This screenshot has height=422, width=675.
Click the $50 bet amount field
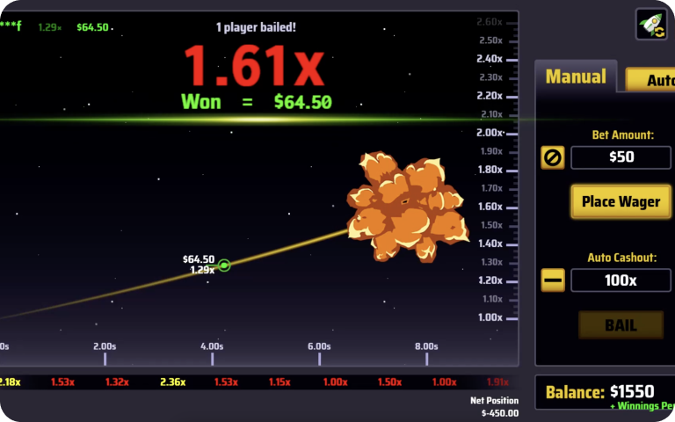point(621,157)
